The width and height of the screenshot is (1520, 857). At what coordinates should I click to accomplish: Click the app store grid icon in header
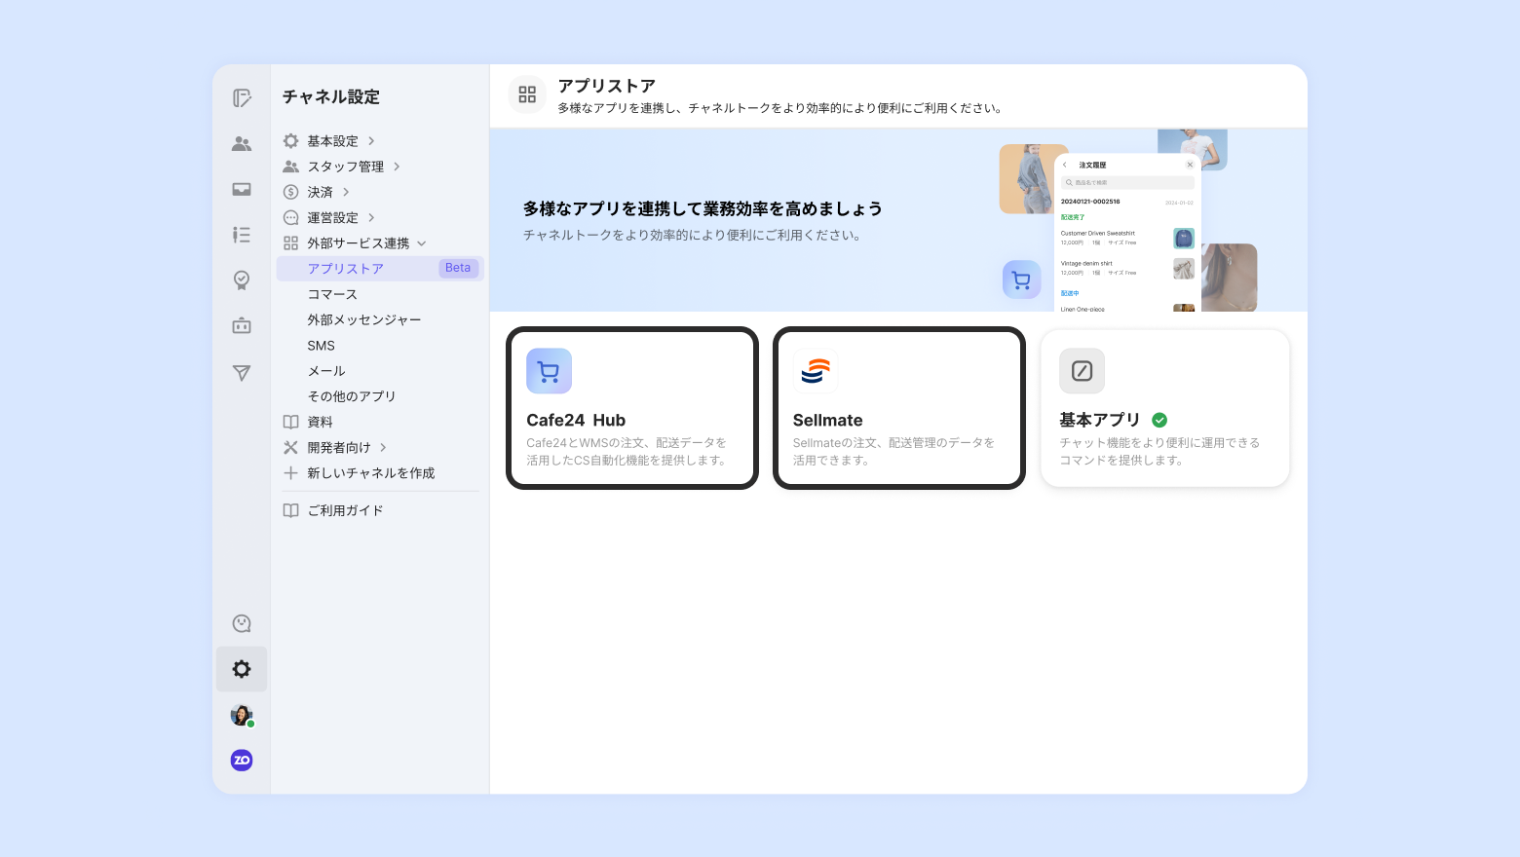coord(527,94)
